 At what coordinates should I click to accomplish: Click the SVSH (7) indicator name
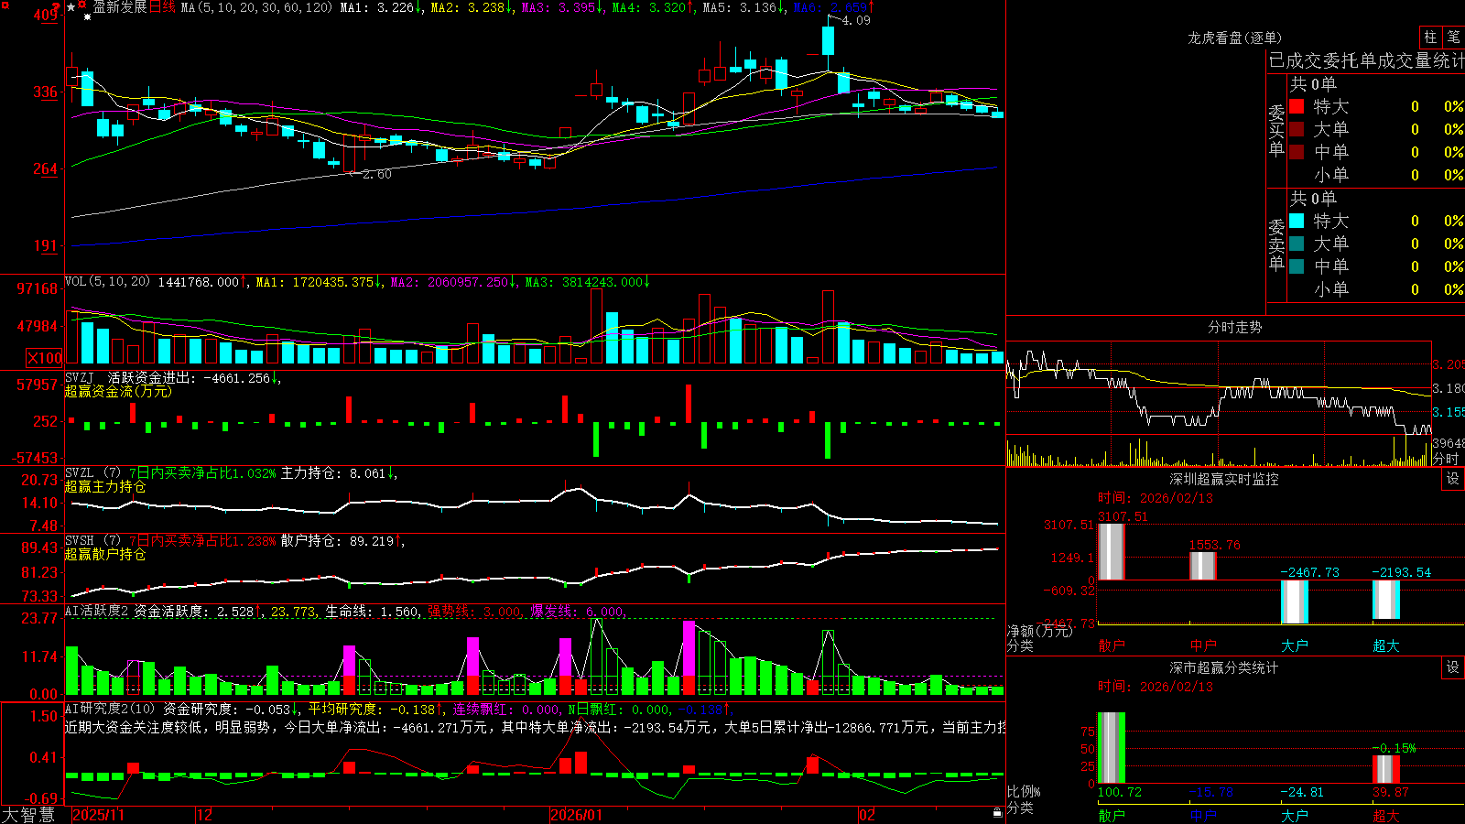[x=92, y=540]
